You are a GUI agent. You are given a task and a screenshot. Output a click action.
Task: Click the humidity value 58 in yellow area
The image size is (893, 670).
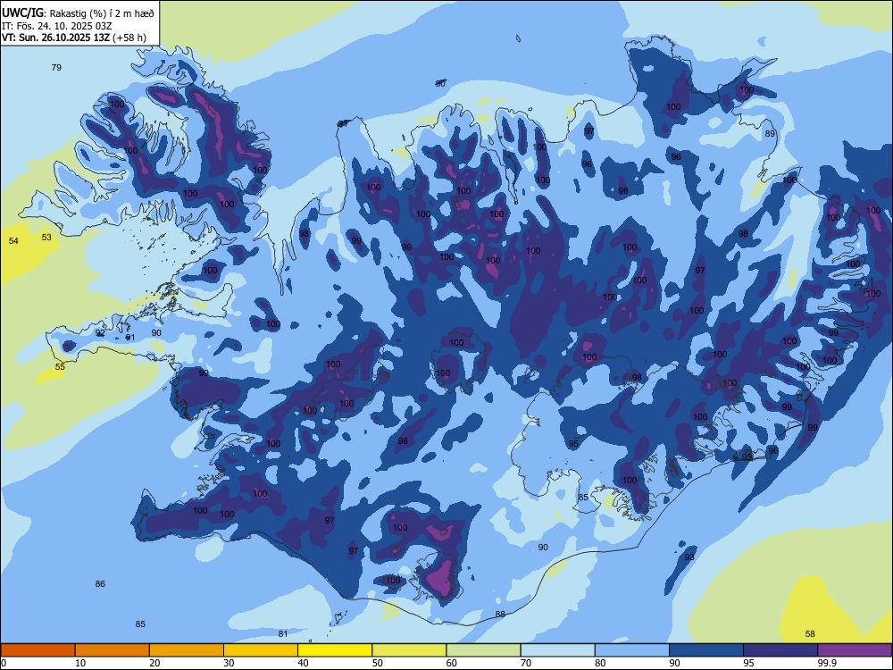pos(810,633)
